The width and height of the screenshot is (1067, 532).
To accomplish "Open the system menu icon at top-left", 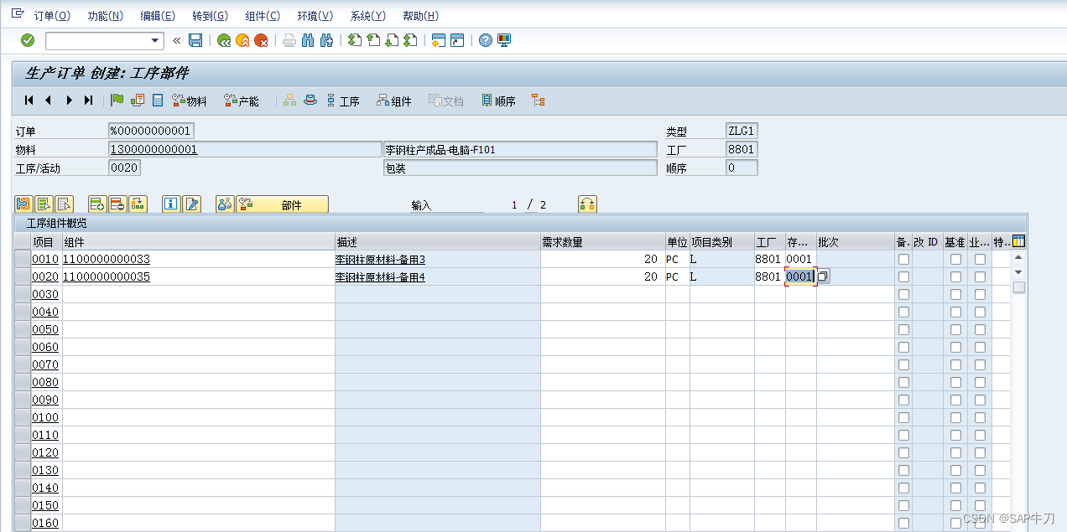I will click(16, 14).
